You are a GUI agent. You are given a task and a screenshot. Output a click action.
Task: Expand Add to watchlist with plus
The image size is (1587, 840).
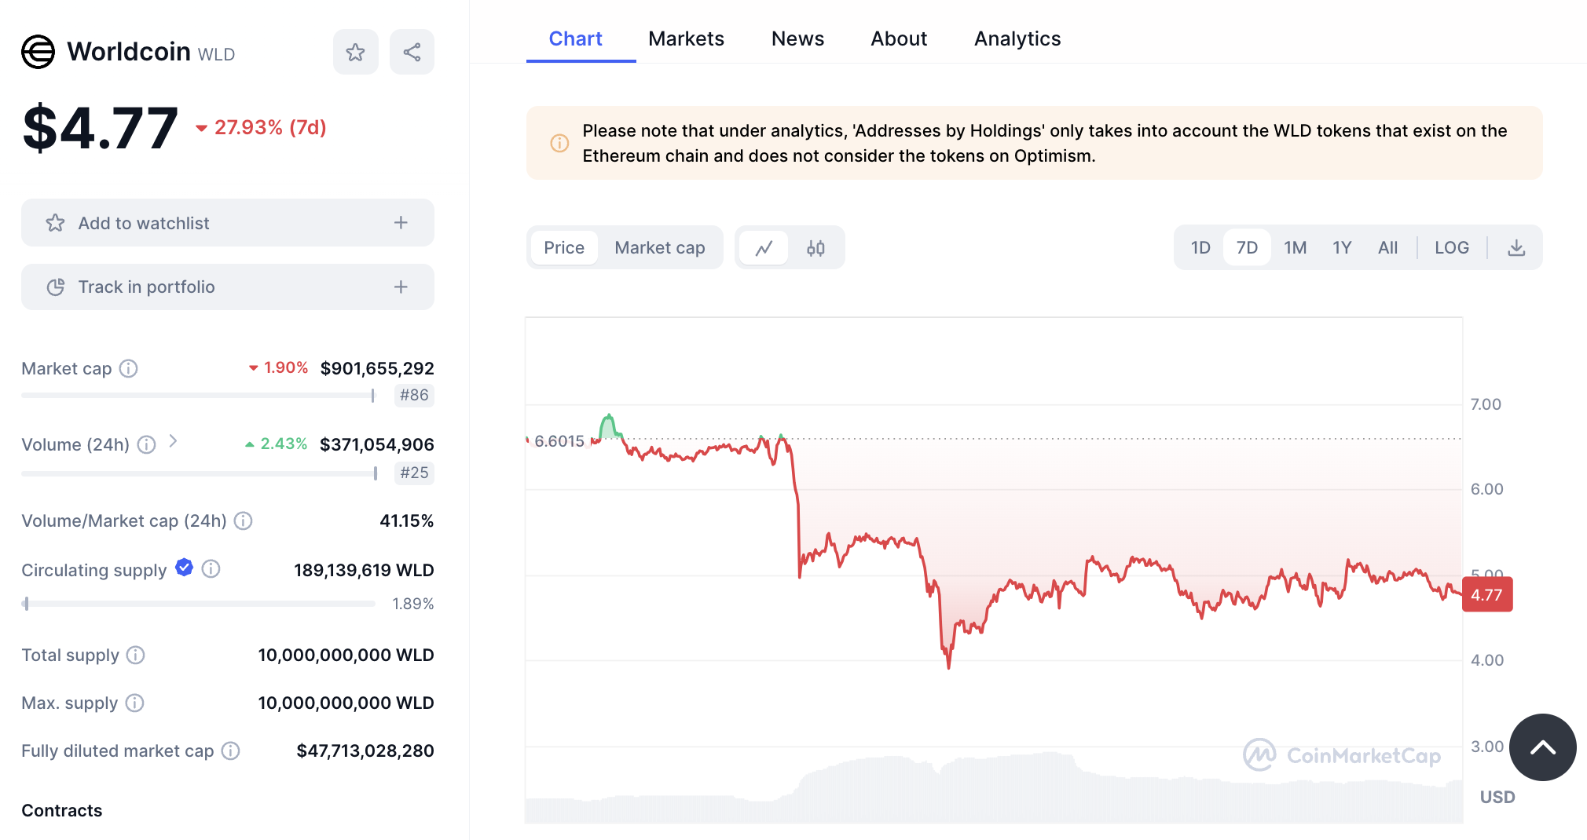[401, 223]
